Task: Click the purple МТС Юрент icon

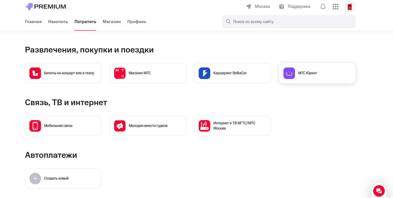Action: click(289, 73)
